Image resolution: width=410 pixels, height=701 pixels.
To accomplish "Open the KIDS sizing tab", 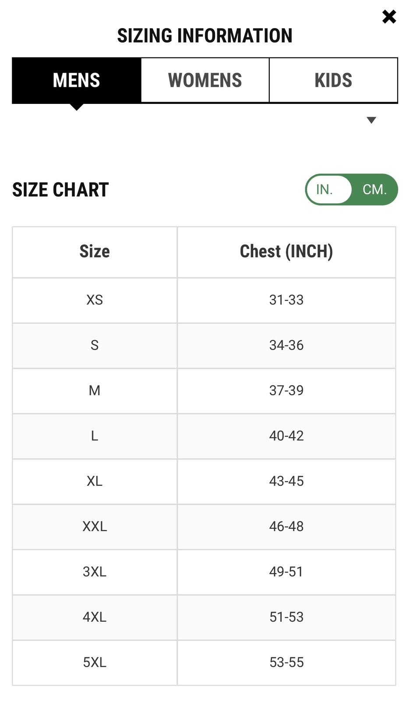I will pos(333,81).
